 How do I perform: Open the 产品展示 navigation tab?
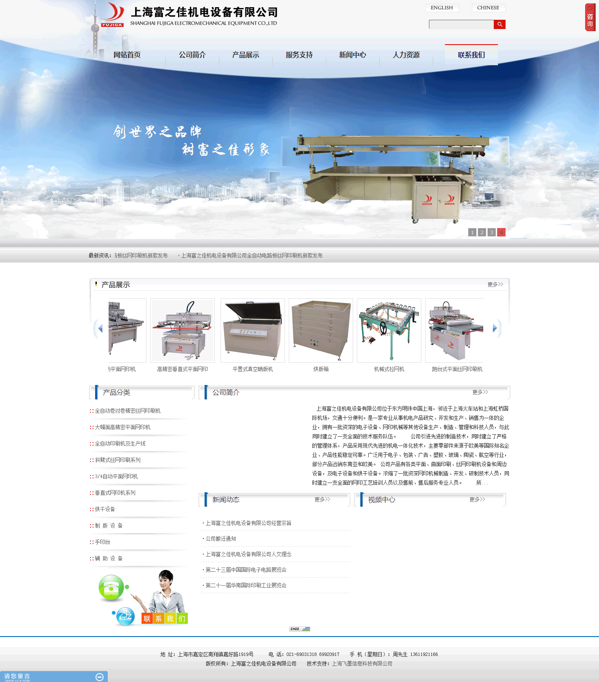click(246, 55)
